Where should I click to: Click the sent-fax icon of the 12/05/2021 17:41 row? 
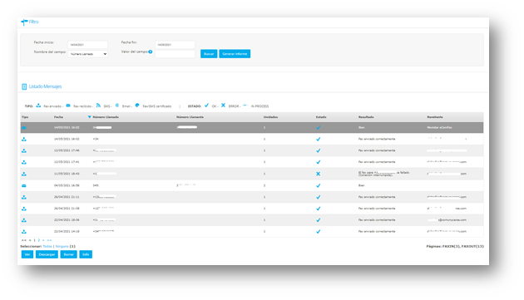point(24,162)
